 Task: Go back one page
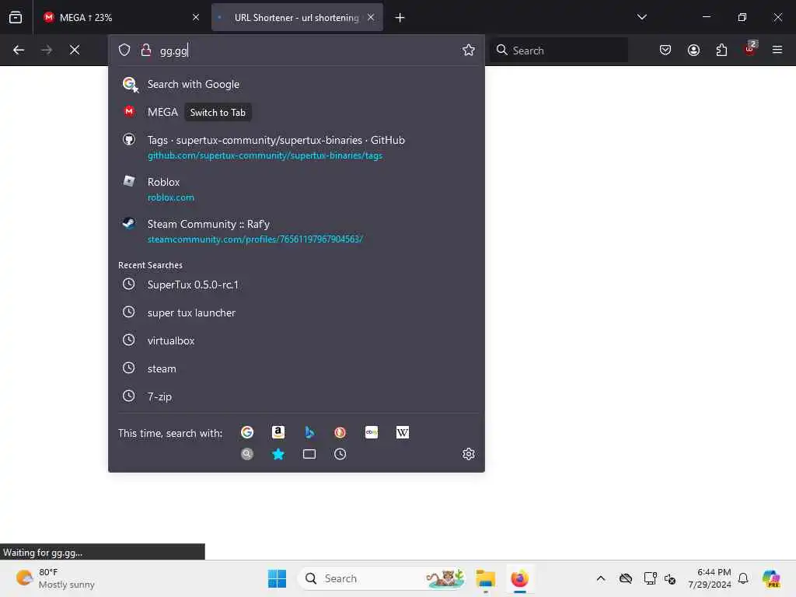tap(19, 50)
